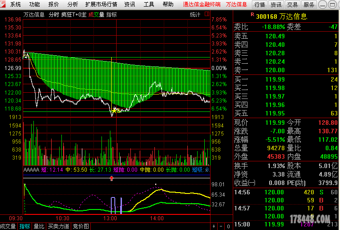Click the 14:56 trade row with 420
Viewport: 340px width, 230px height.
[286, 193]
